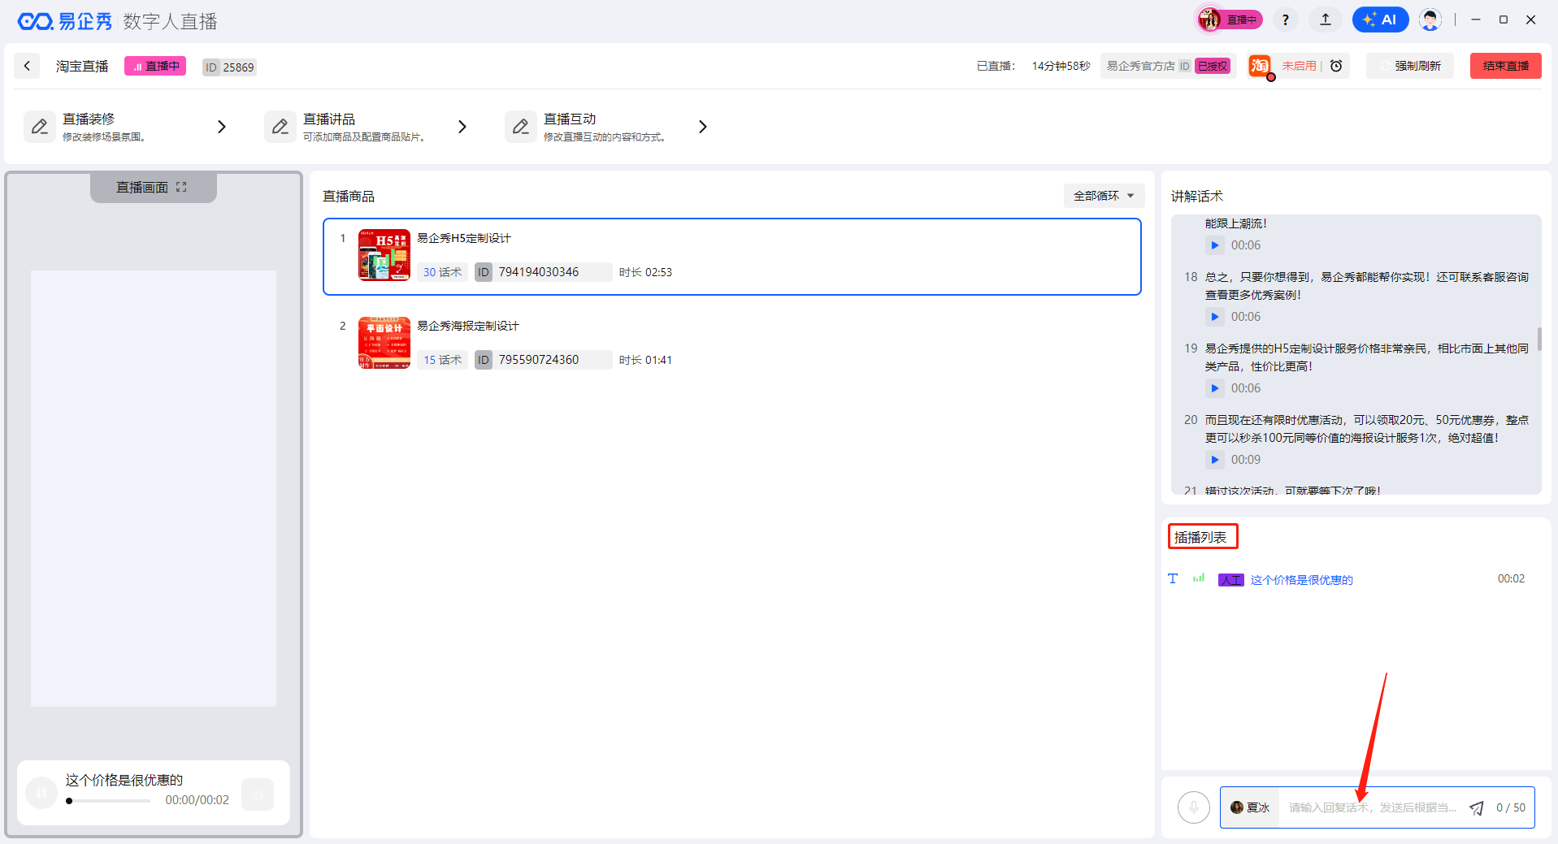The height and width of the screenshot is (844, 1558).
Task: Click the 易企秀 logo
Action: point(65,21)
